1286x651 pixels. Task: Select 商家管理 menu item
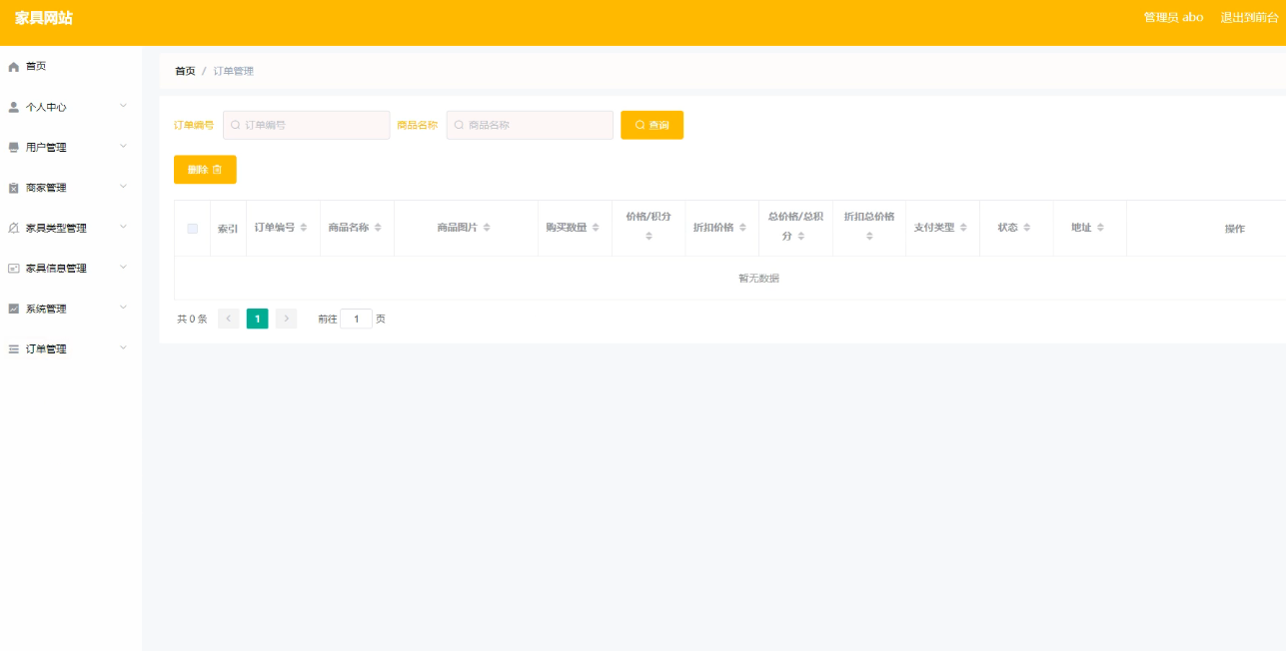tap(46, 188)
